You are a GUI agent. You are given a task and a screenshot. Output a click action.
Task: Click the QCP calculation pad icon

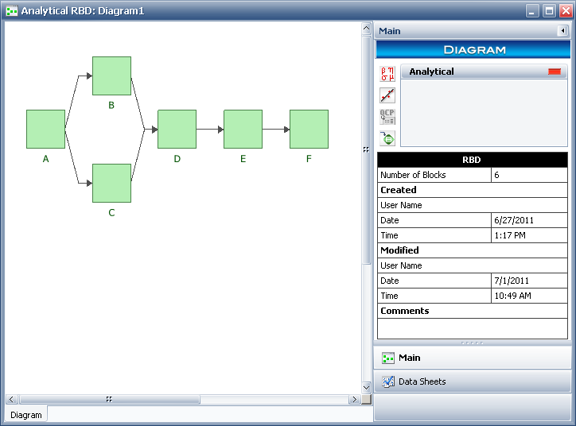point(387,117)
